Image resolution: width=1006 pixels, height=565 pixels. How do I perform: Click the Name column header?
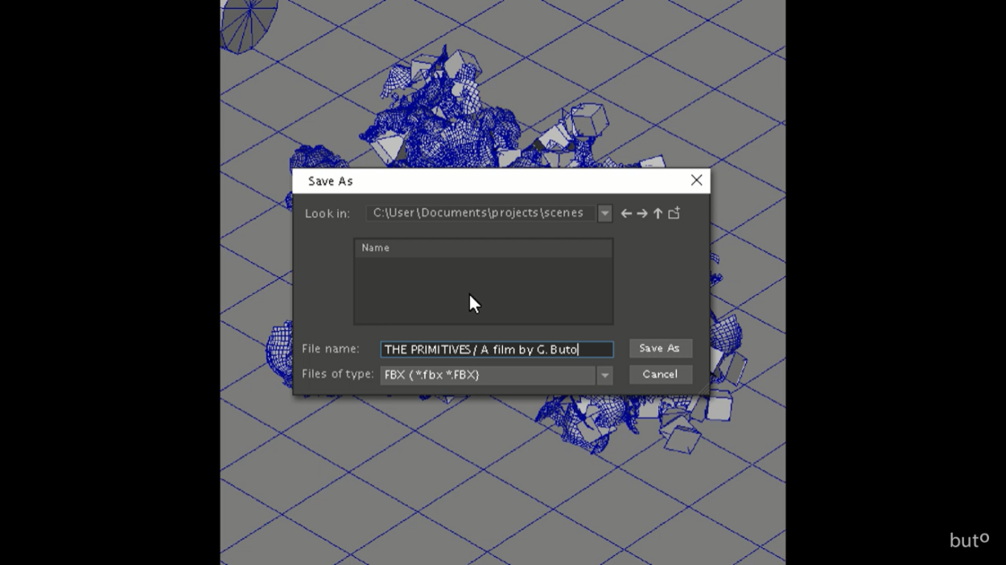[x=483, y=248]
